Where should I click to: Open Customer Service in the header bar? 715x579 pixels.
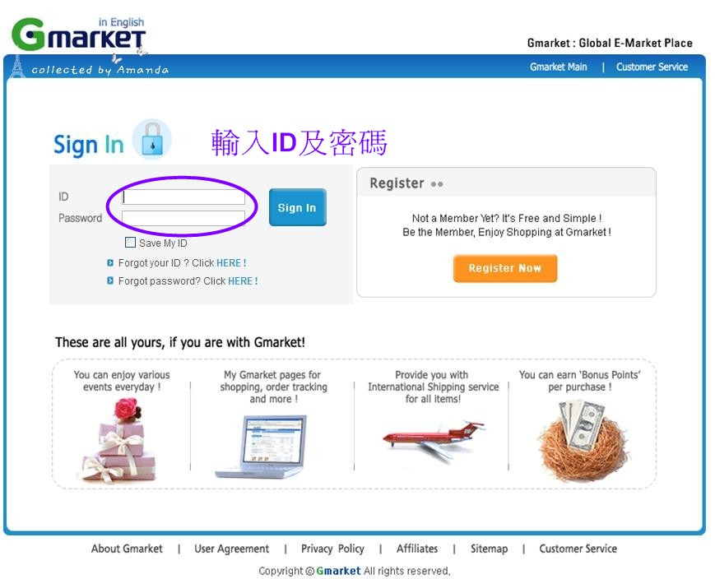[652, 67]
